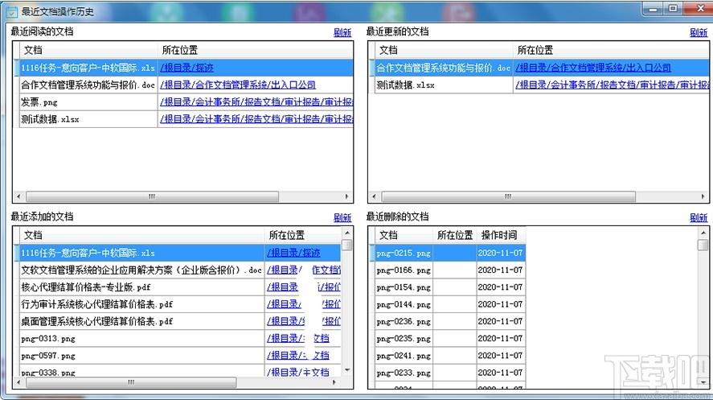Select png-0144.png in recently deleted
713x400 pixels.
[x=404, y=304]
